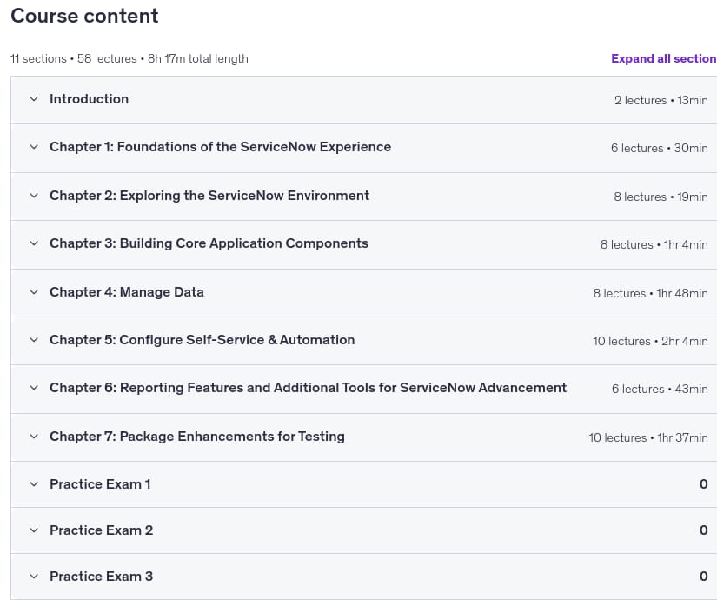Click '6 lectures • 30min' in Chapter 1 row
Image resolution: width=717 pixels, height=600 pixels.
point(660,149)
